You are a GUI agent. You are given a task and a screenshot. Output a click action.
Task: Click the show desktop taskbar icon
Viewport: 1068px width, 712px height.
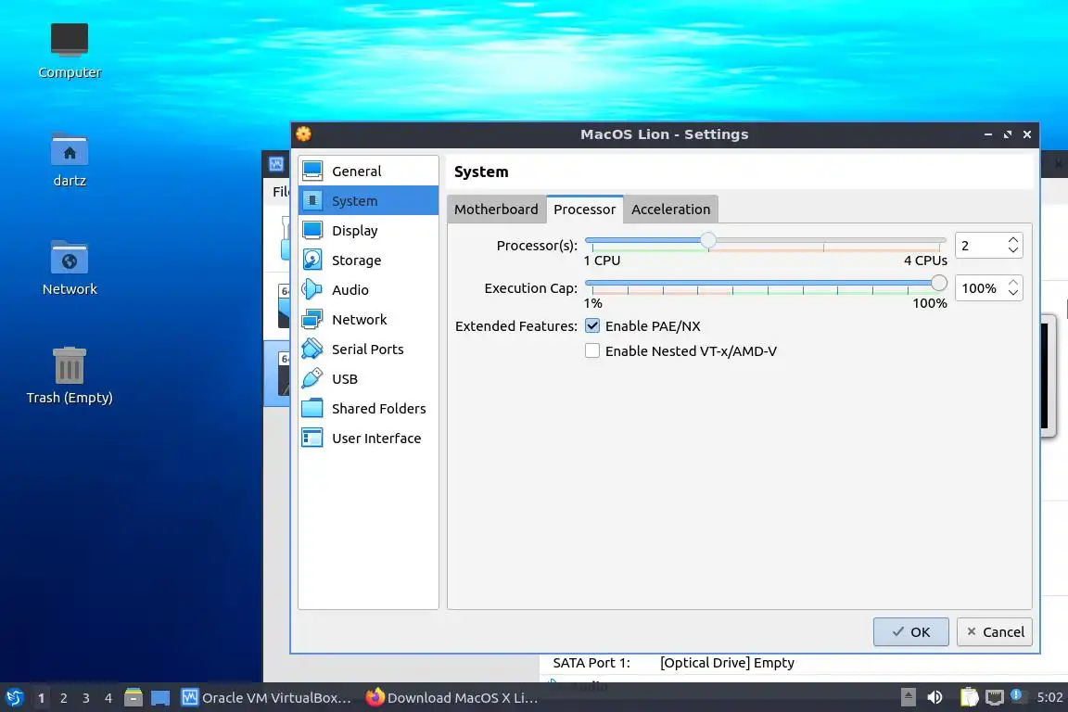pyautogui.click(x=160, y=698)
